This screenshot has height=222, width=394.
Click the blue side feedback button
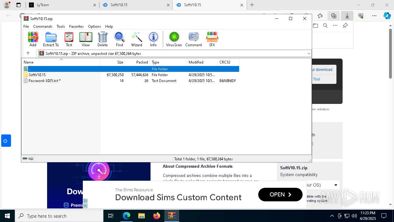[x=6, y=141]
